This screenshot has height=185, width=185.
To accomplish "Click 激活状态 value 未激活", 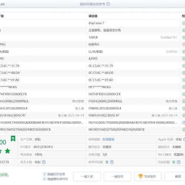I will [x=107, y=147].
